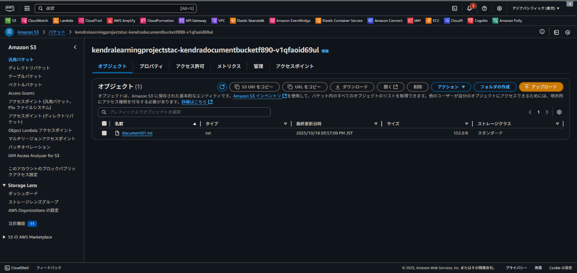Sort by 最終更新日時 column arrow

[x=376, y=124]
